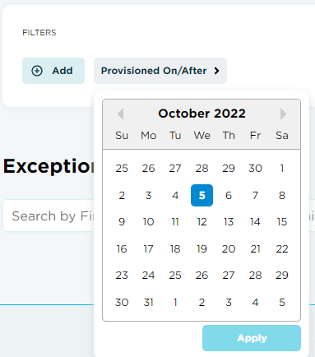Select October 20 date cell
Screen dimensions: 315x357
(229, 249)
